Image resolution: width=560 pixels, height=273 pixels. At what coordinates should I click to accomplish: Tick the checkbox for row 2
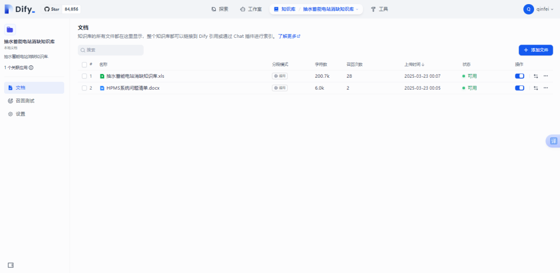click(x=85, y=88)
